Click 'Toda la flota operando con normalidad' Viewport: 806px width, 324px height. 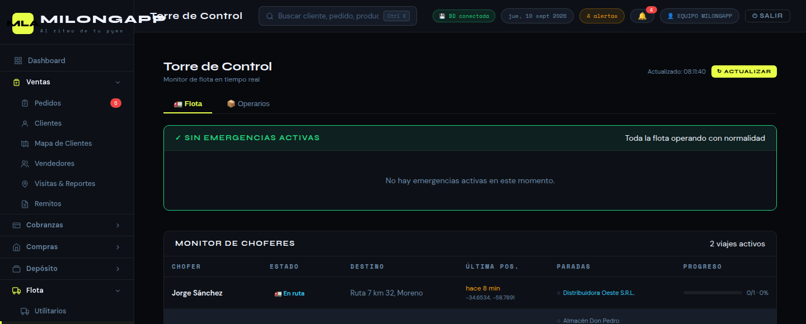(x=695, y=138)
